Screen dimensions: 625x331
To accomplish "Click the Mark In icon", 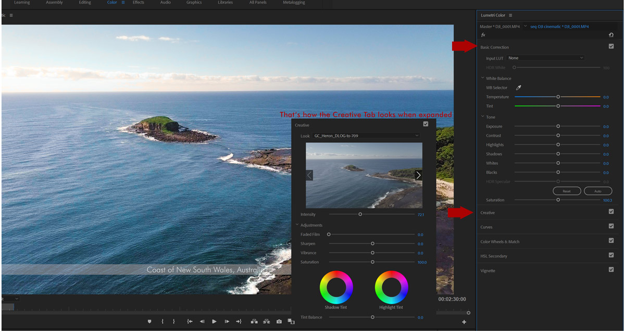I will tap(162, 321).
